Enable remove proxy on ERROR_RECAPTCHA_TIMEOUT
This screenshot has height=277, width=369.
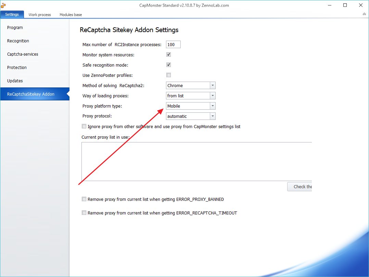tap(84, 213)
